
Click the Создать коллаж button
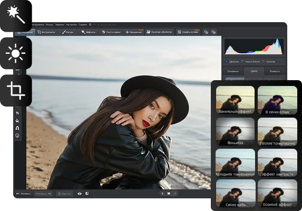(x=188, y=32)
